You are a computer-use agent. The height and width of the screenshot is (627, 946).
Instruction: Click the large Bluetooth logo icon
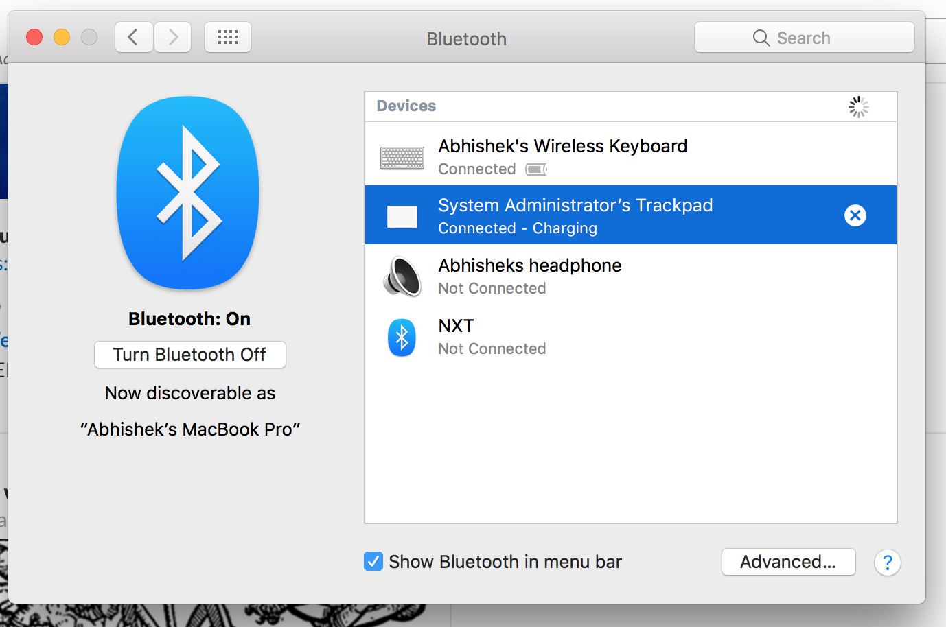point(188,193)
